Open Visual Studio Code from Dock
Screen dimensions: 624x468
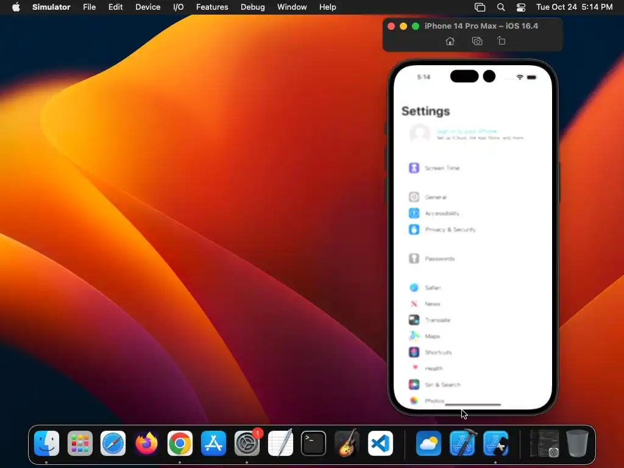coord(380,443)
